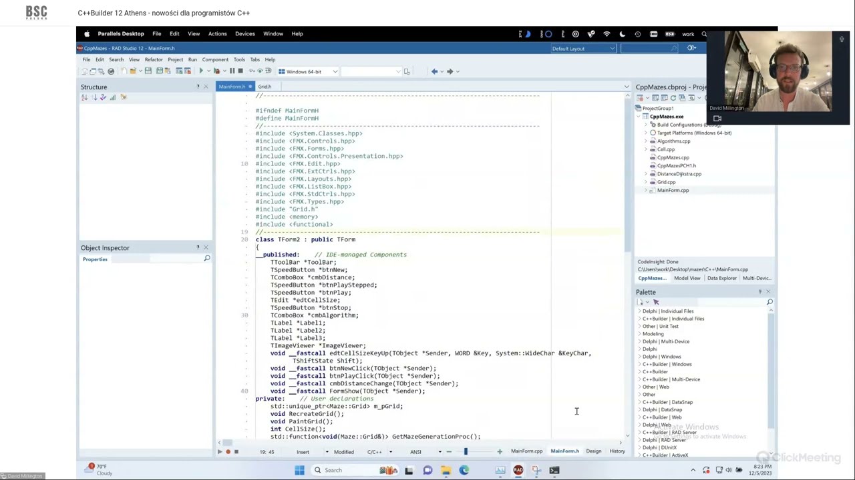Click the macro record red dot in status bar

click(228, 452)
